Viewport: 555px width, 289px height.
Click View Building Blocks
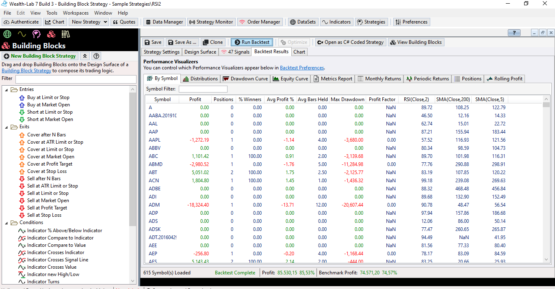coord(416,42)
